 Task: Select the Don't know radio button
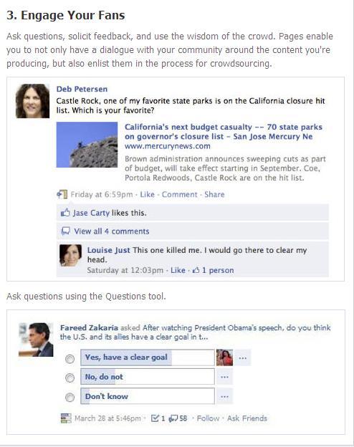(x=70, y=397)
